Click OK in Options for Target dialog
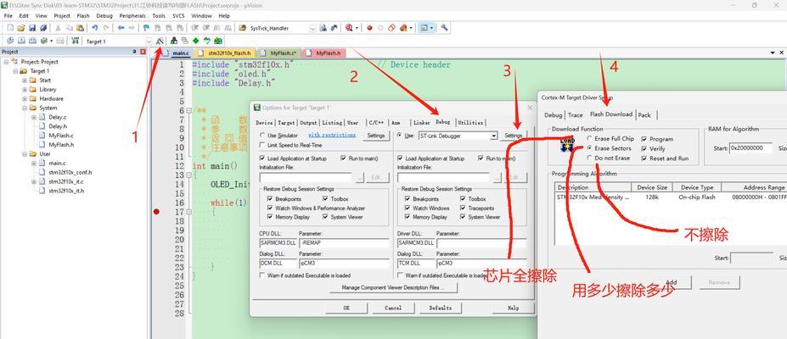Screen dimensions: 787x339 tap(346, 308)
